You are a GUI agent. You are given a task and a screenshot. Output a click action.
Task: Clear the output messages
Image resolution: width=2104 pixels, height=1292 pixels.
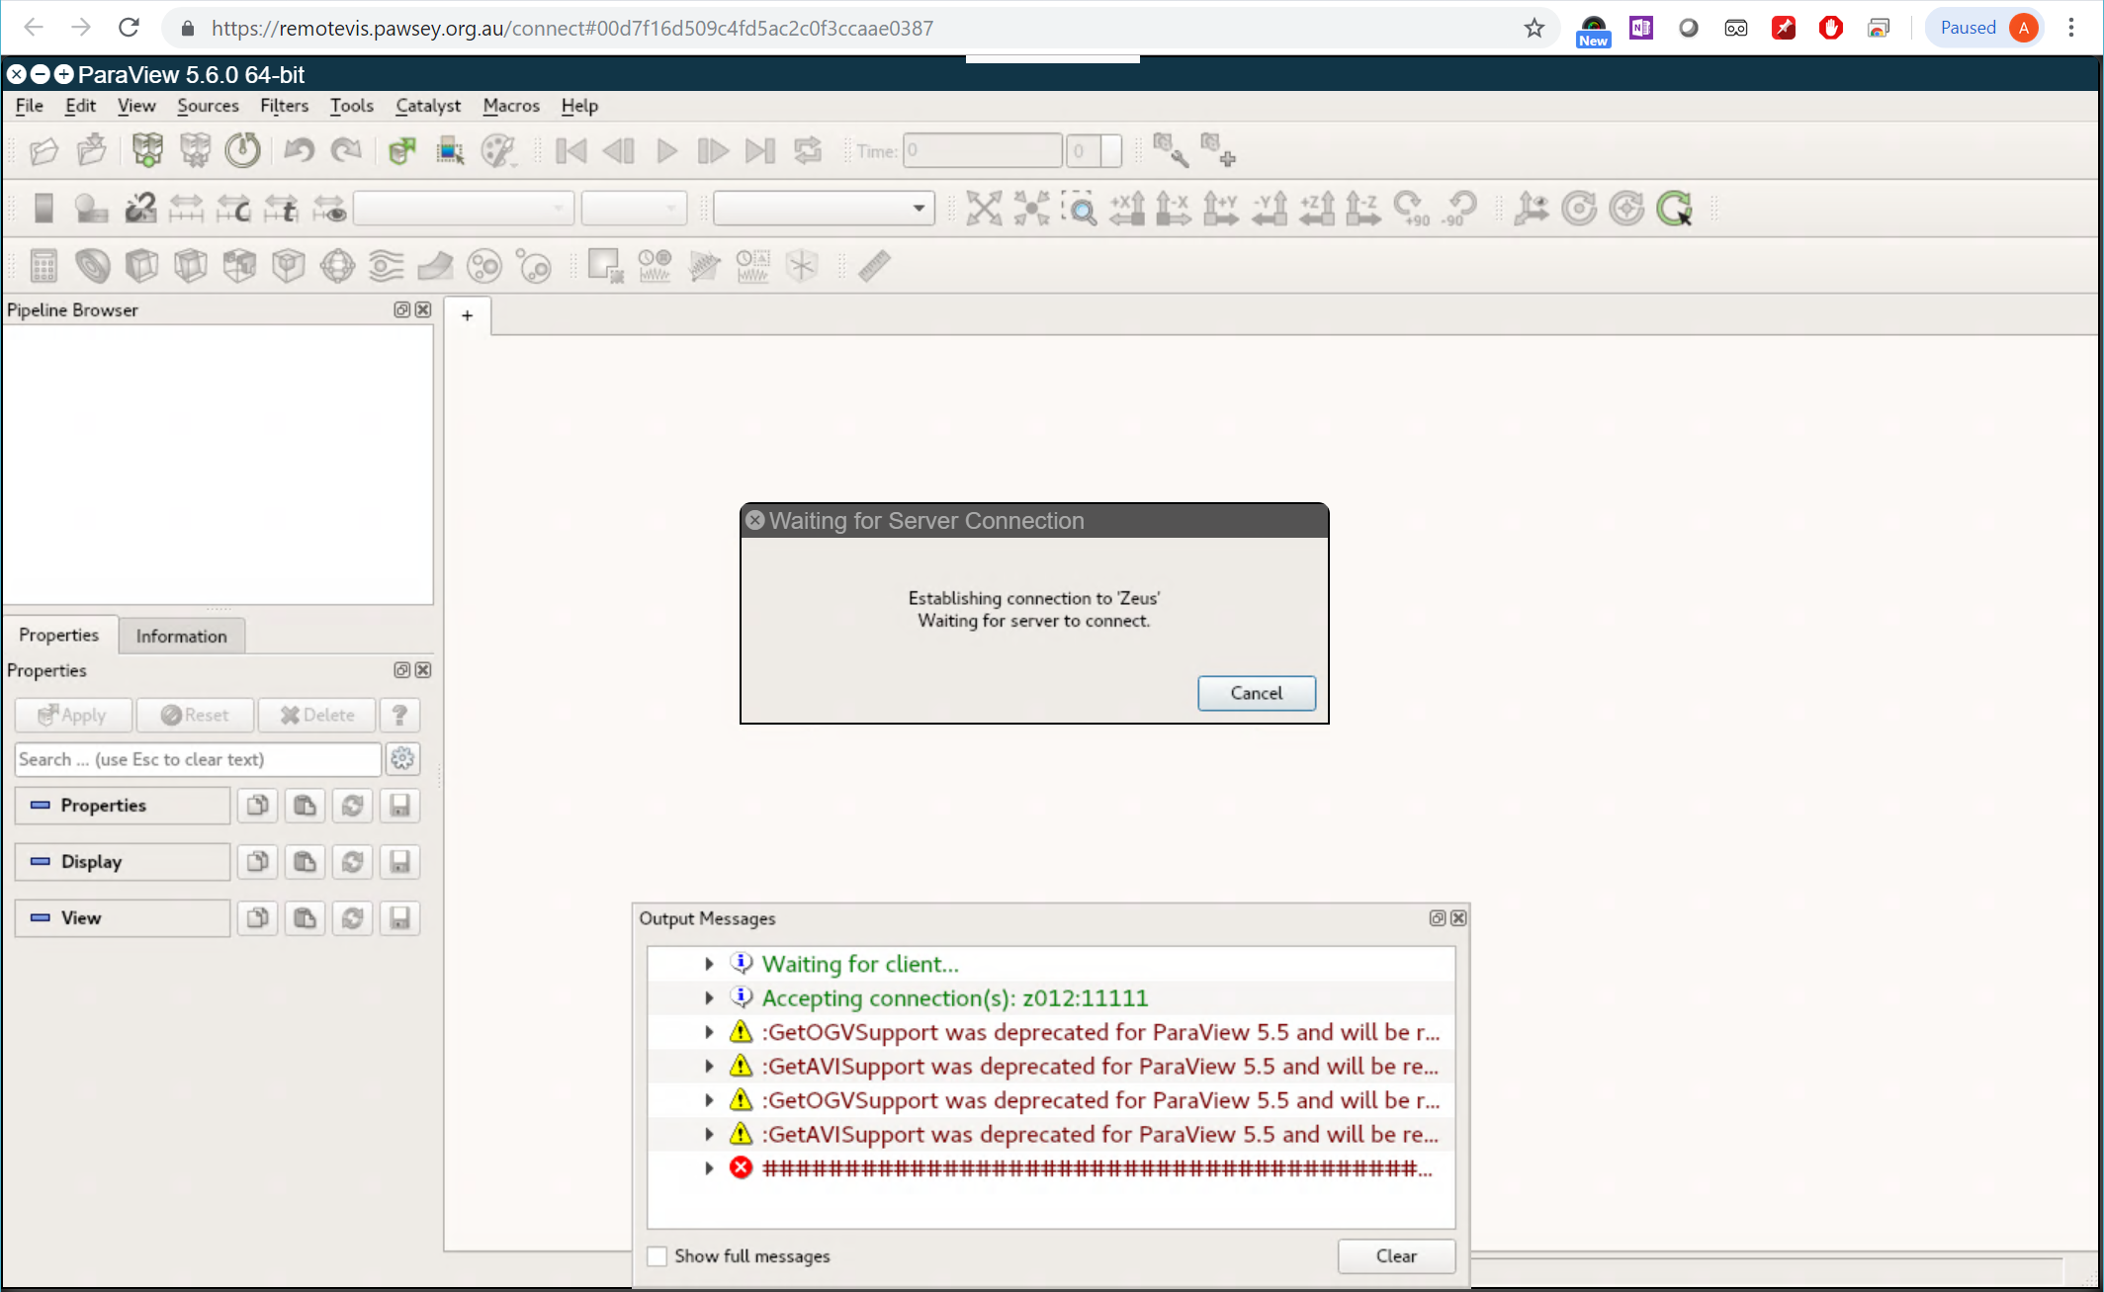[x=1396, y=1255]
